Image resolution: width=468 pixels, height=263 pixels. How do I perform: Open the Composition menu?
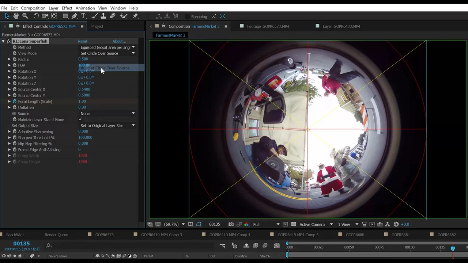point(33,8)
